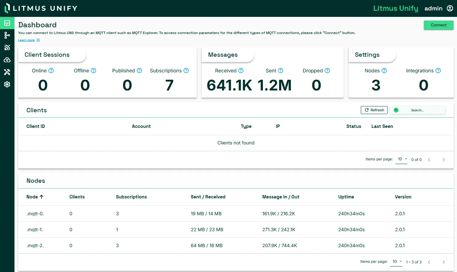Sort by IP column header

278,126
